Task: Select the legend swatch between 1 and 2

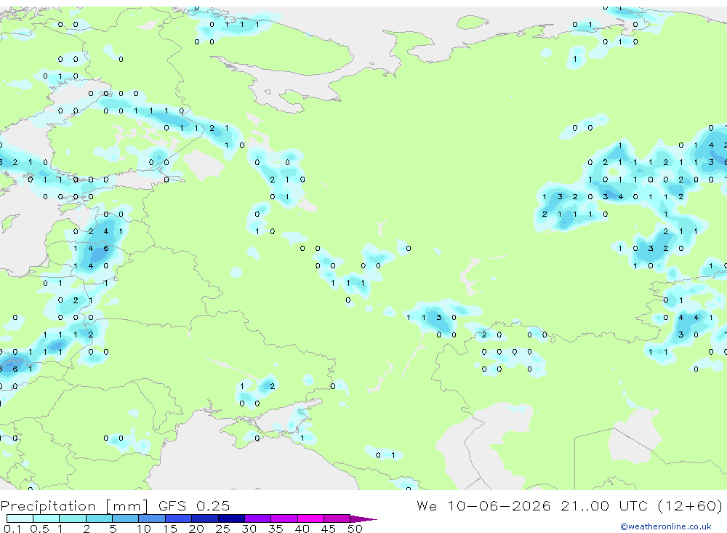Action: [x=73, y=518]
